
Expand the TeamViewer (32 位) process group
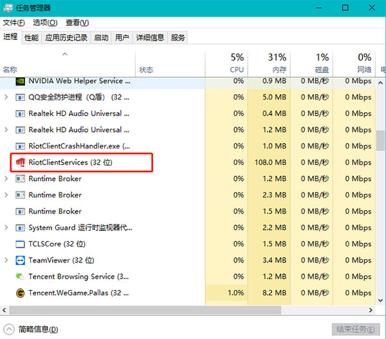pyautogui.click(x=6, y=261)
